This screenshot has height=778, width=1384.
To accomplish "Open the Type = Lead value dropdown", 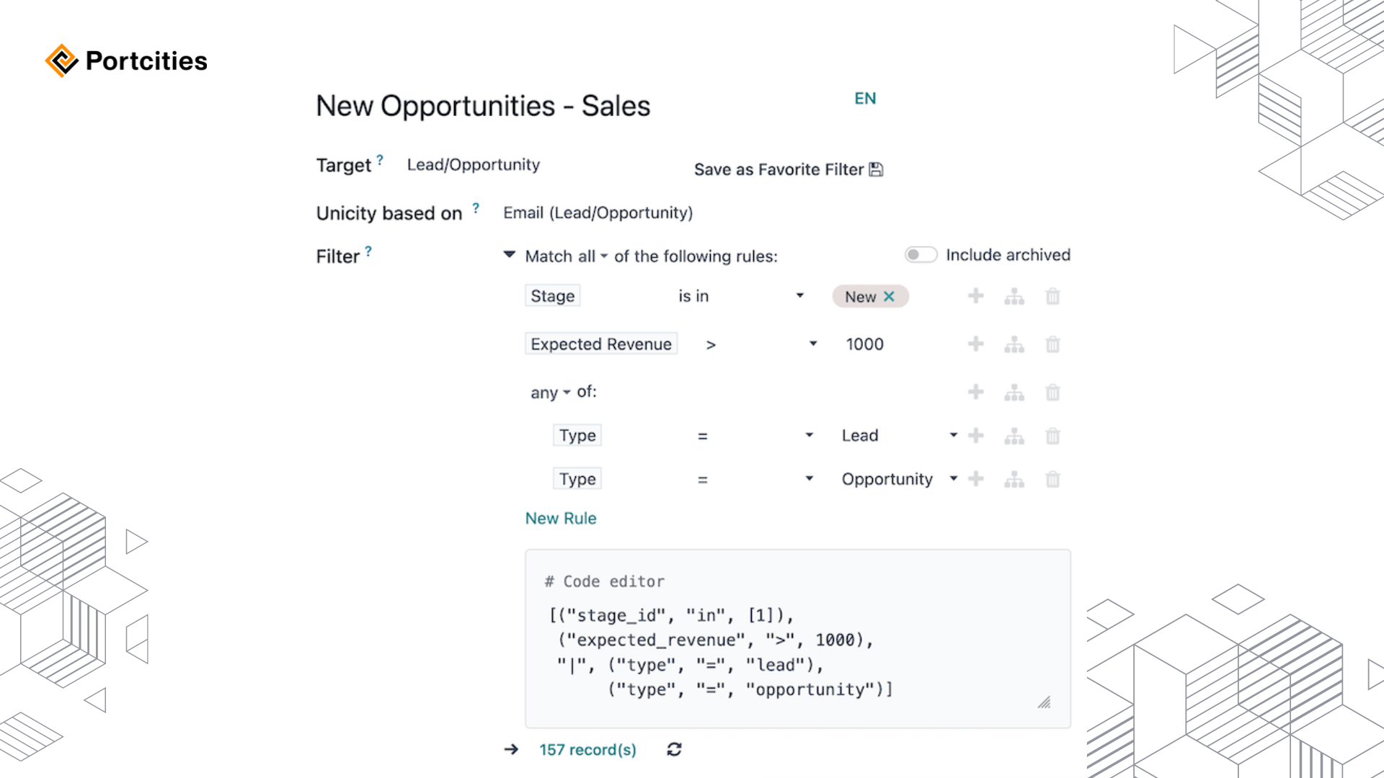I will (x=954, y=435).
